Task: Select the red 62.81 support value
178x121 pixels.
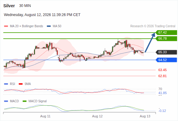Action: (162, 76)
